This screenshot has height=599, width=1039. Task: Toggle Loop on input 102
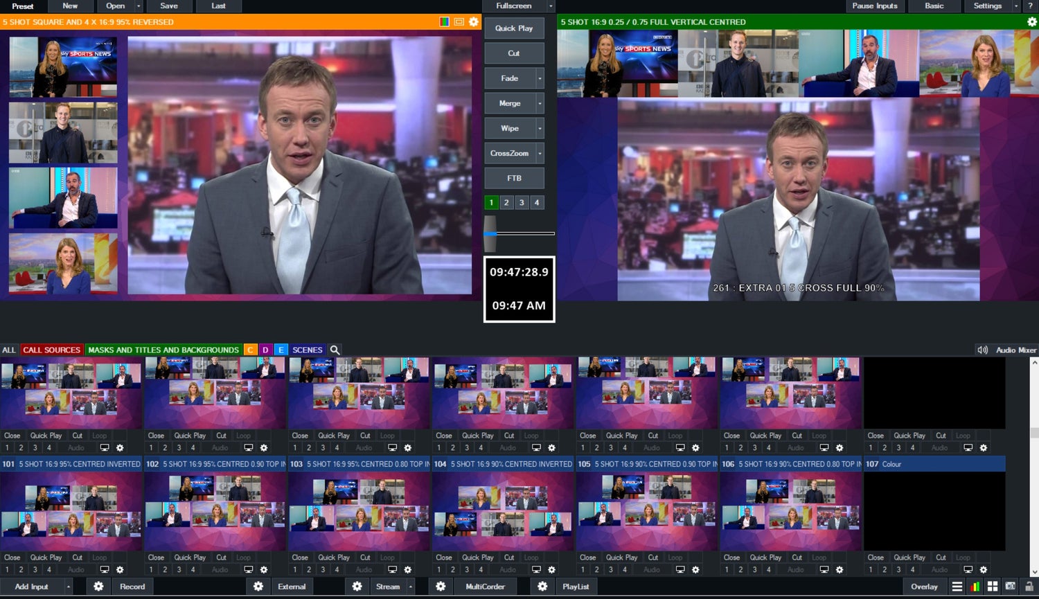243,557
